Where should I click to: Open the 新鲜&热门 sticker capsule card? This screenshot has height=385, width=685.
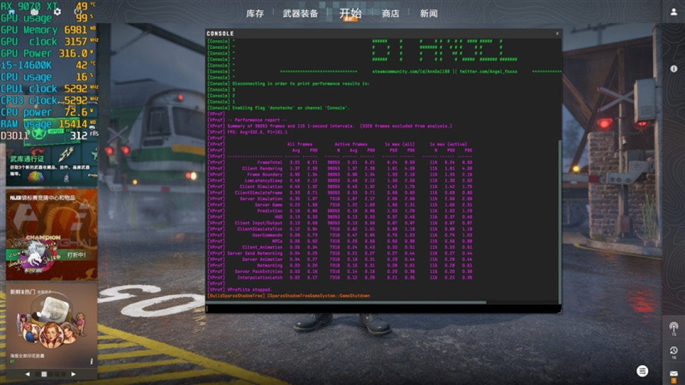tap(51, 325)
